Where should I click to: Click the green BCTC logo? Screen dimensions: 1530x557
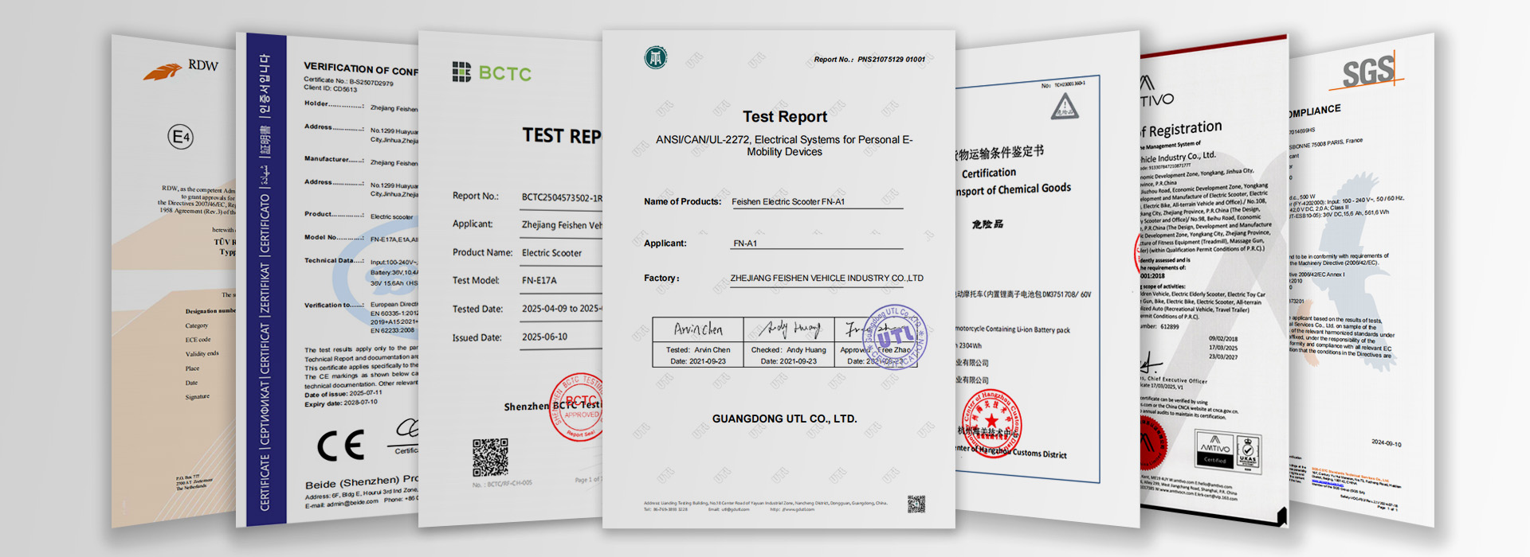[492, 73]
